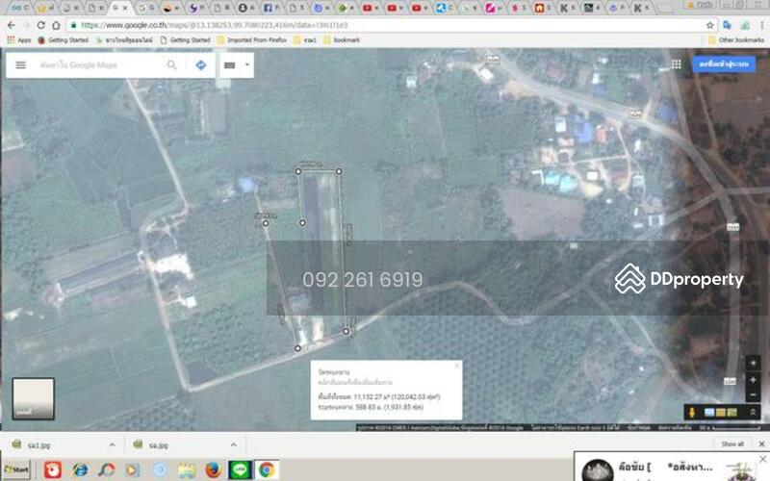
Task: Click the bottom-left measurement point handle
Action: [x=297, y=348]
